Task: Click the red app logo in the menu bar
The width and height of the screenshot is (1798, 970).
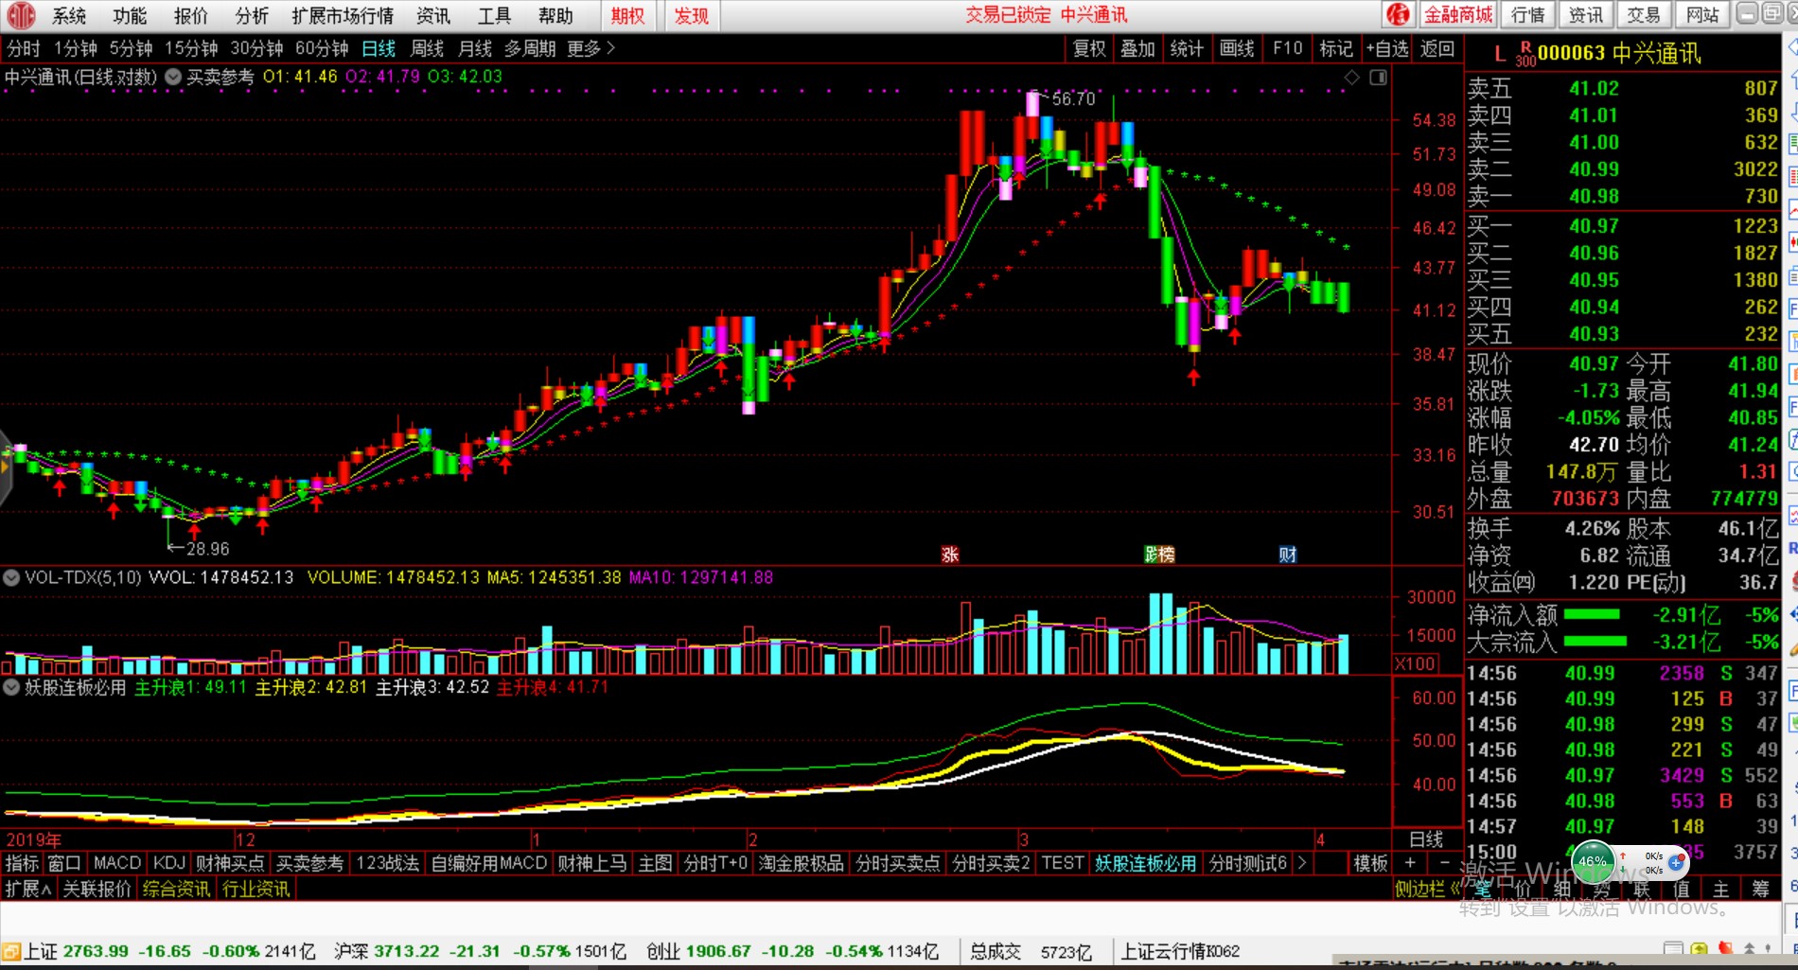Action: pyautogui.click(x=20, y=15)
